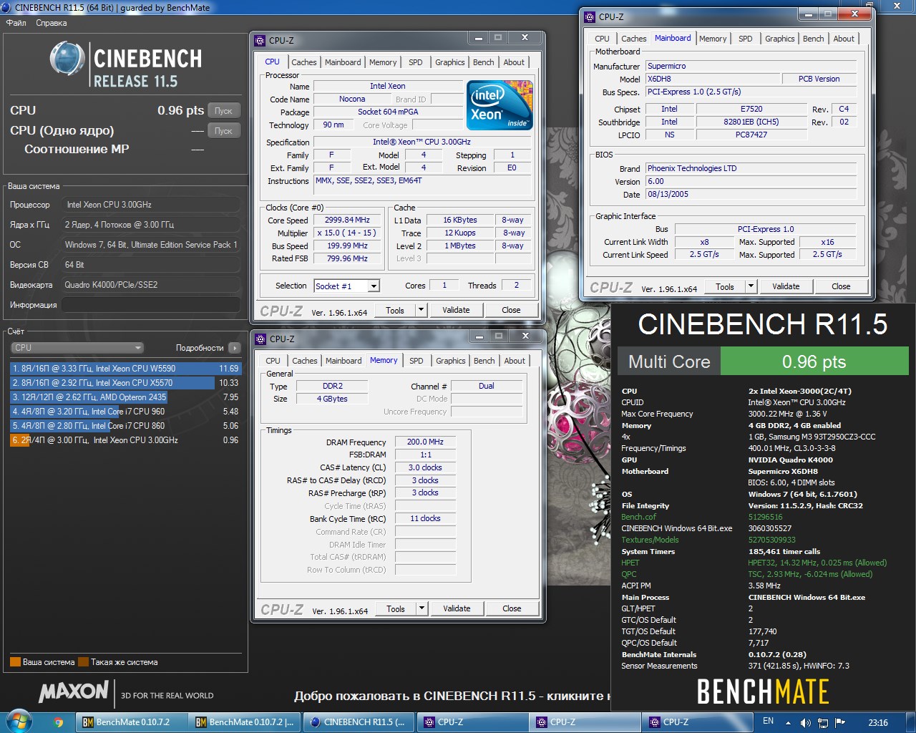
Task: Click the Supermicro manufacturer field
Action: (x=751, y=66)
